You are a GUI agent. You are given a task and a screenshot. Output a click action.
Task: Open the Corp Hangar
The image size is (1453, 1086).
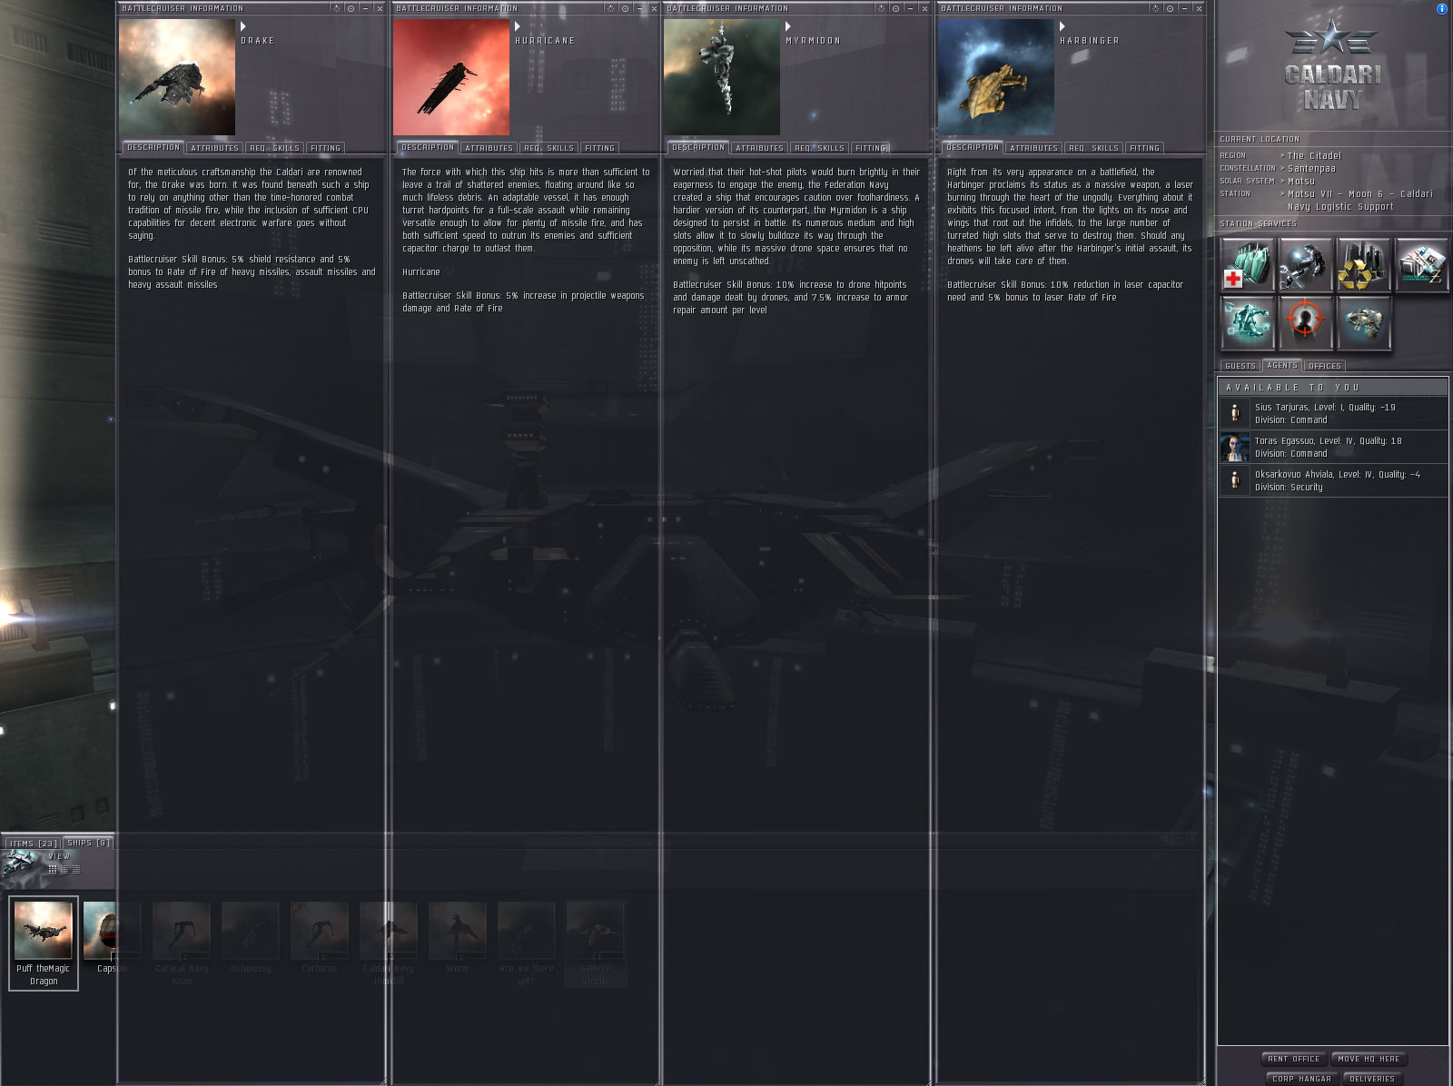pyautogui.click(x=1301, y=1079)
